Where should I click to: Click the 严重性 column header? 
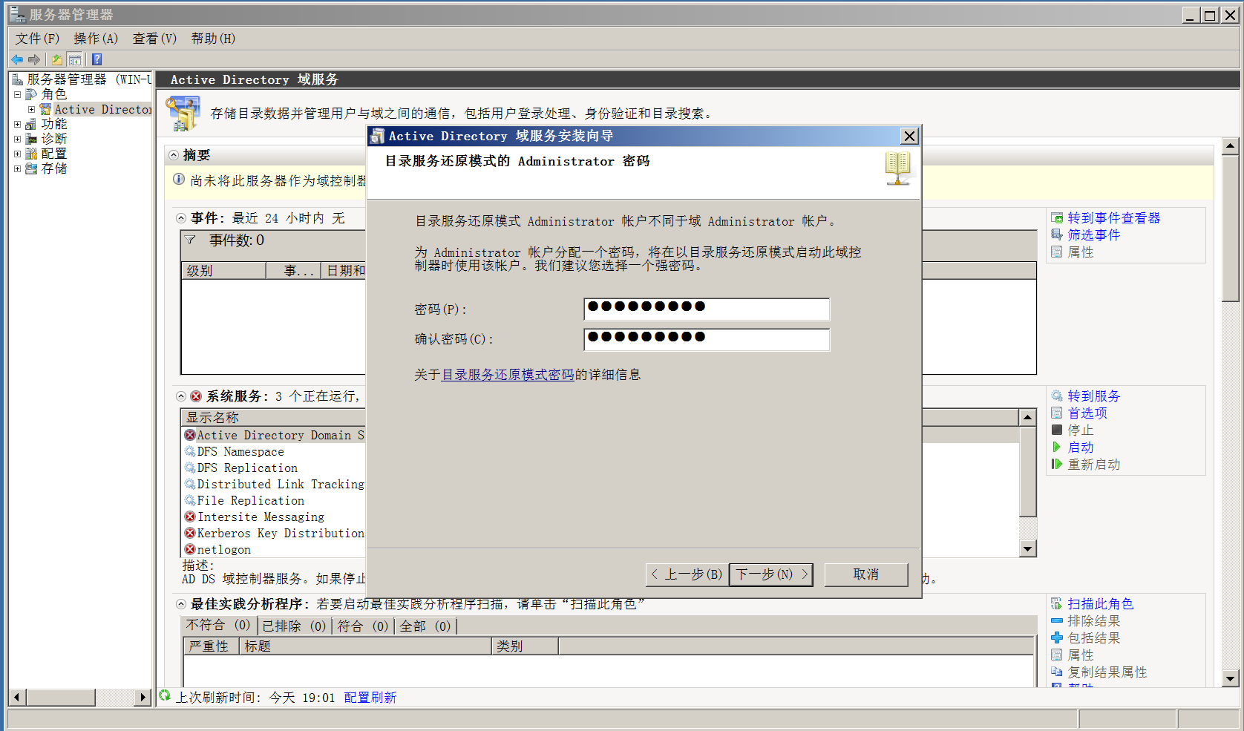211,646
